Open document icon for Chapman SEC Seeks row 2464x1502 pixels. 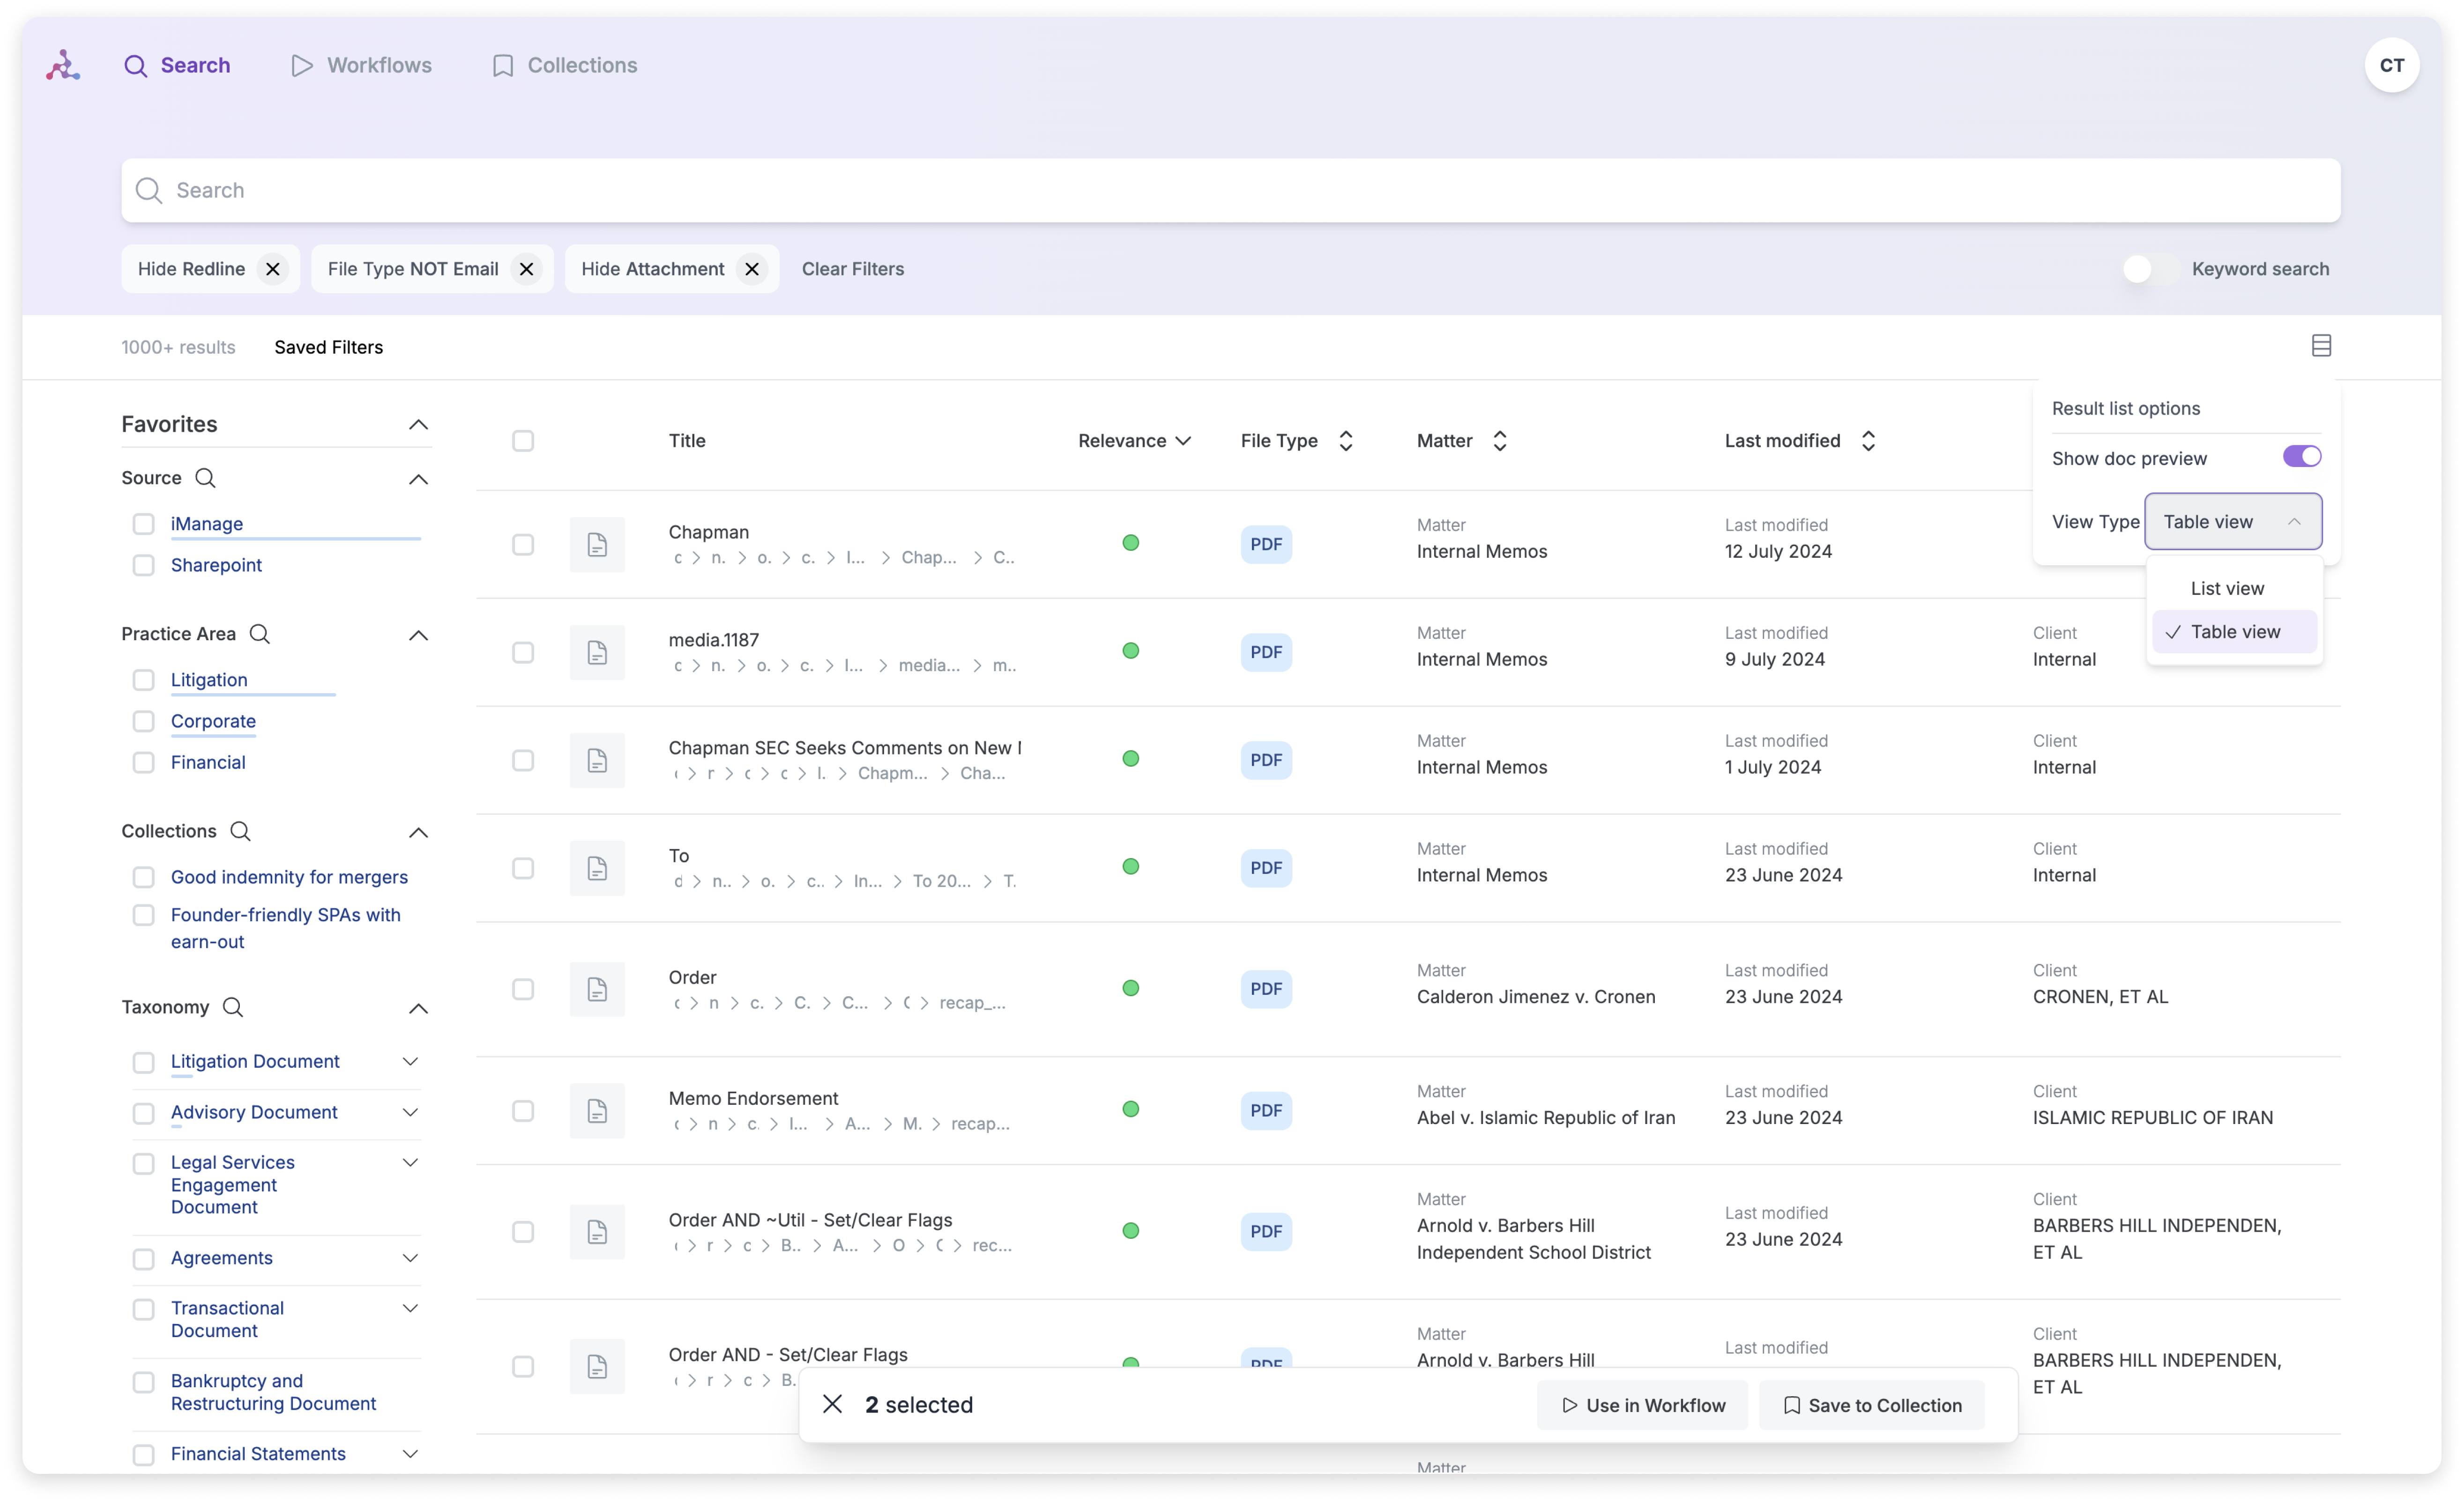(x=597, y=761)
